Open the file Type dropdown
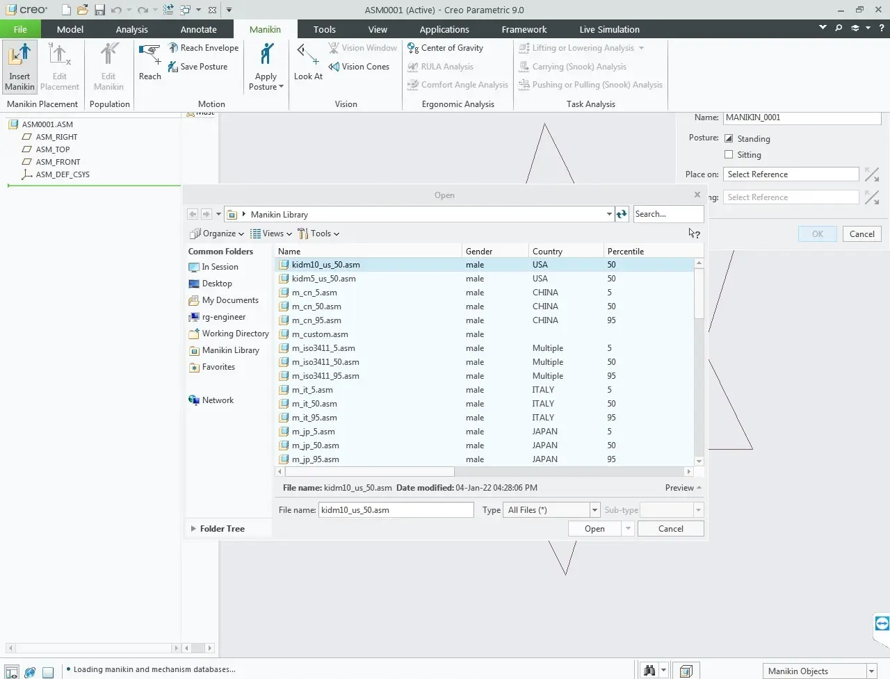The height and width of the screenshot is (679, 890). click(x=594, y=510)
